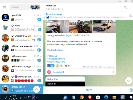Image resolution: width=133 pixels, height=100 pixels.
Task: Open the notebook app in the taskbar
Action: [x=73, y=97]
